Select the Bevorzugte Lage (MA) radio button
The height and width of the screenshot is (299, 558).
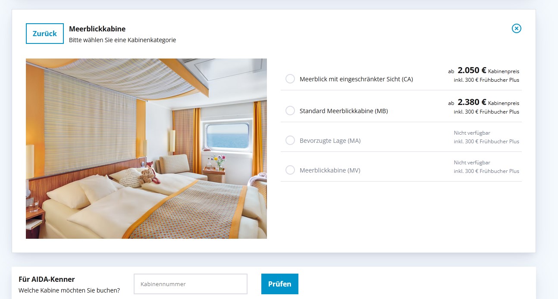point(290,140)
